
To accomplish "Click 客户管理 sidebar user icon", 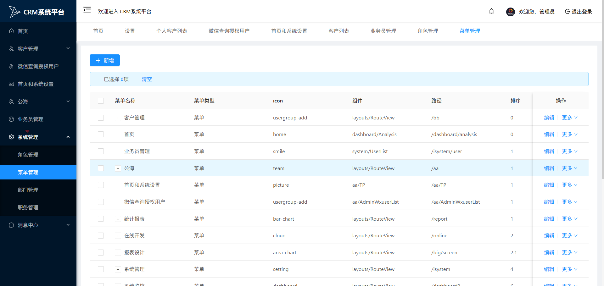I will [x=11, y=49].
